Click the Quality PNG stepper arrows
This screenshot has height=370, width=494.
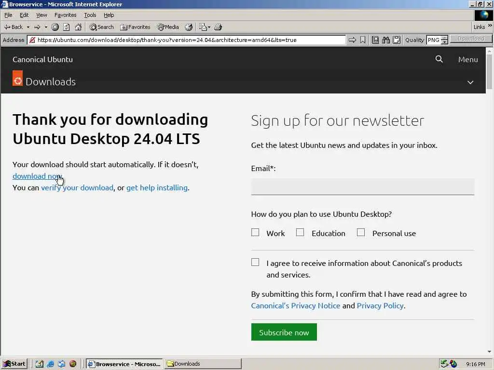pyautogui.click(x=444, y=40)
